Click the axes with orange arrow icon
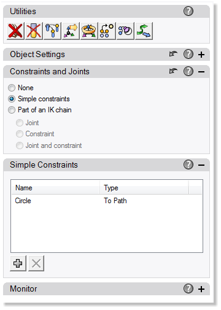221x310 pixels. point(71,31)
